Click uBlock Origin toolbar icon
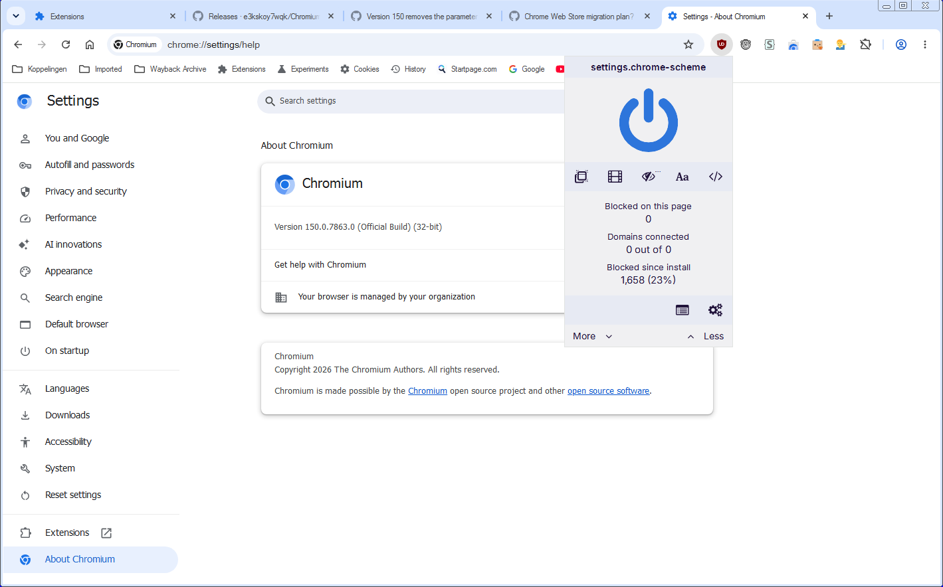The height and width of the screenshot is (587, 943). click(x=722, y=44)
